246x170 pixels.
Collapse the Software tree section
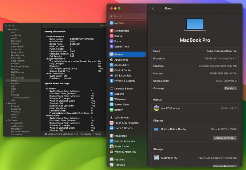pyautogui.click(x=6, y=120)
